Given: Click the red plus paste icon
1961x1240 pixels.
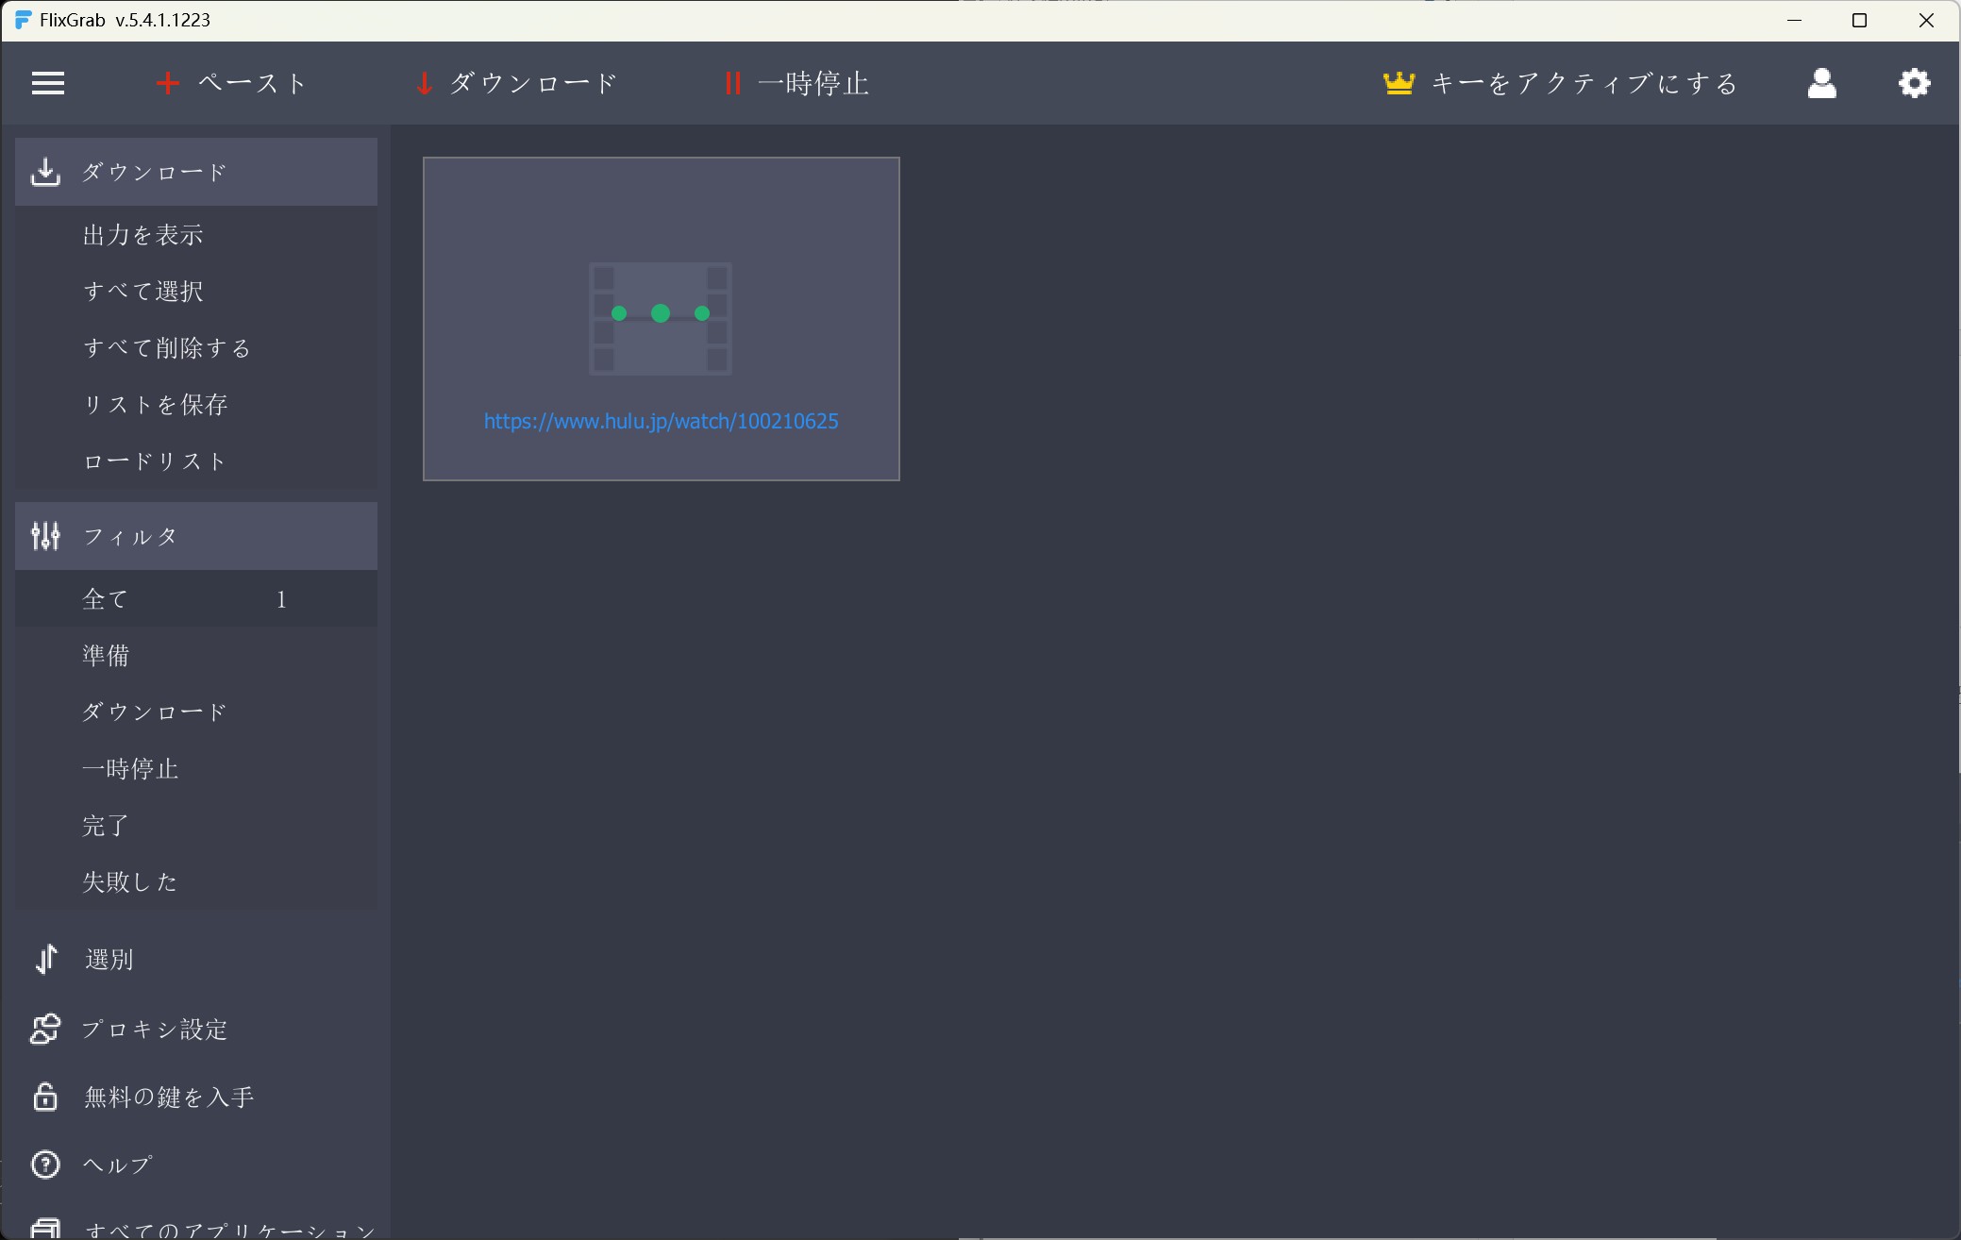Looking at the screenshot, I should (x=168, y=83).
